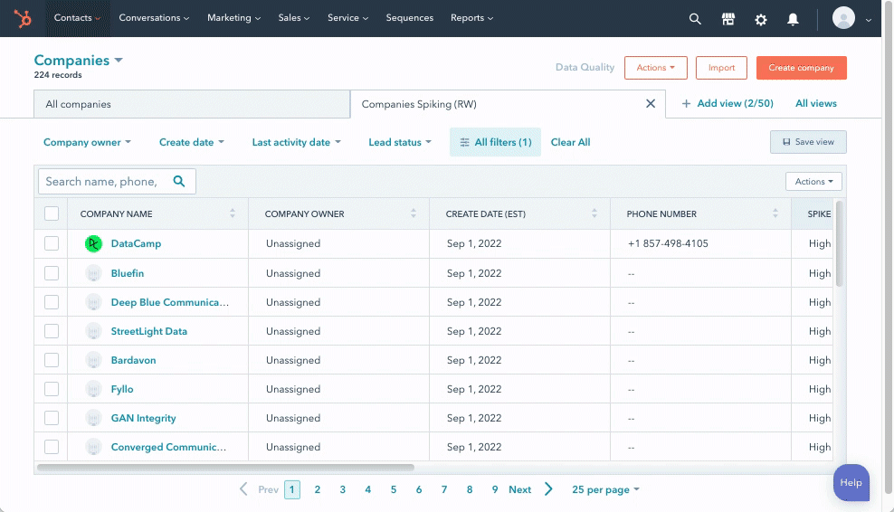Check the DataCamp row checkbox
Screen dimensions: 894x512
point(52,243)
